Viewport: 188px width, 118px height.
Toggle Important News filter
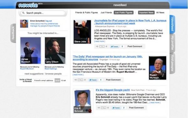click(x=146, y=13)
